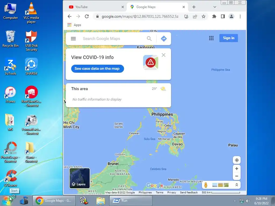Viewport: 275px width, 206px height.
Task: Open the Apps bookmarks shortcut
Action: tap(74, 25)
